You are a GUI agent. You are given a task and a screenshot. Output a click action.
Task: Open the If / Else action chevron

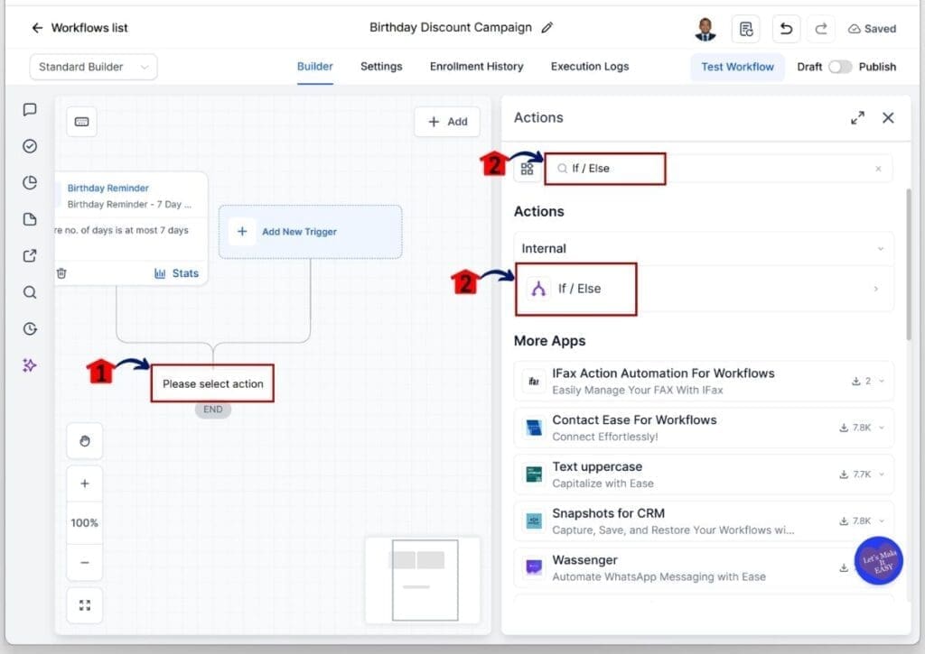pyautogui.click(x=876, y=289)
